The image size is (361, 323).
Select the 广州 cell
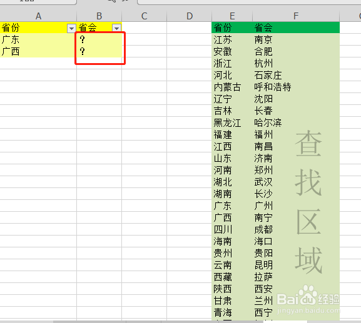click(296, 206)
